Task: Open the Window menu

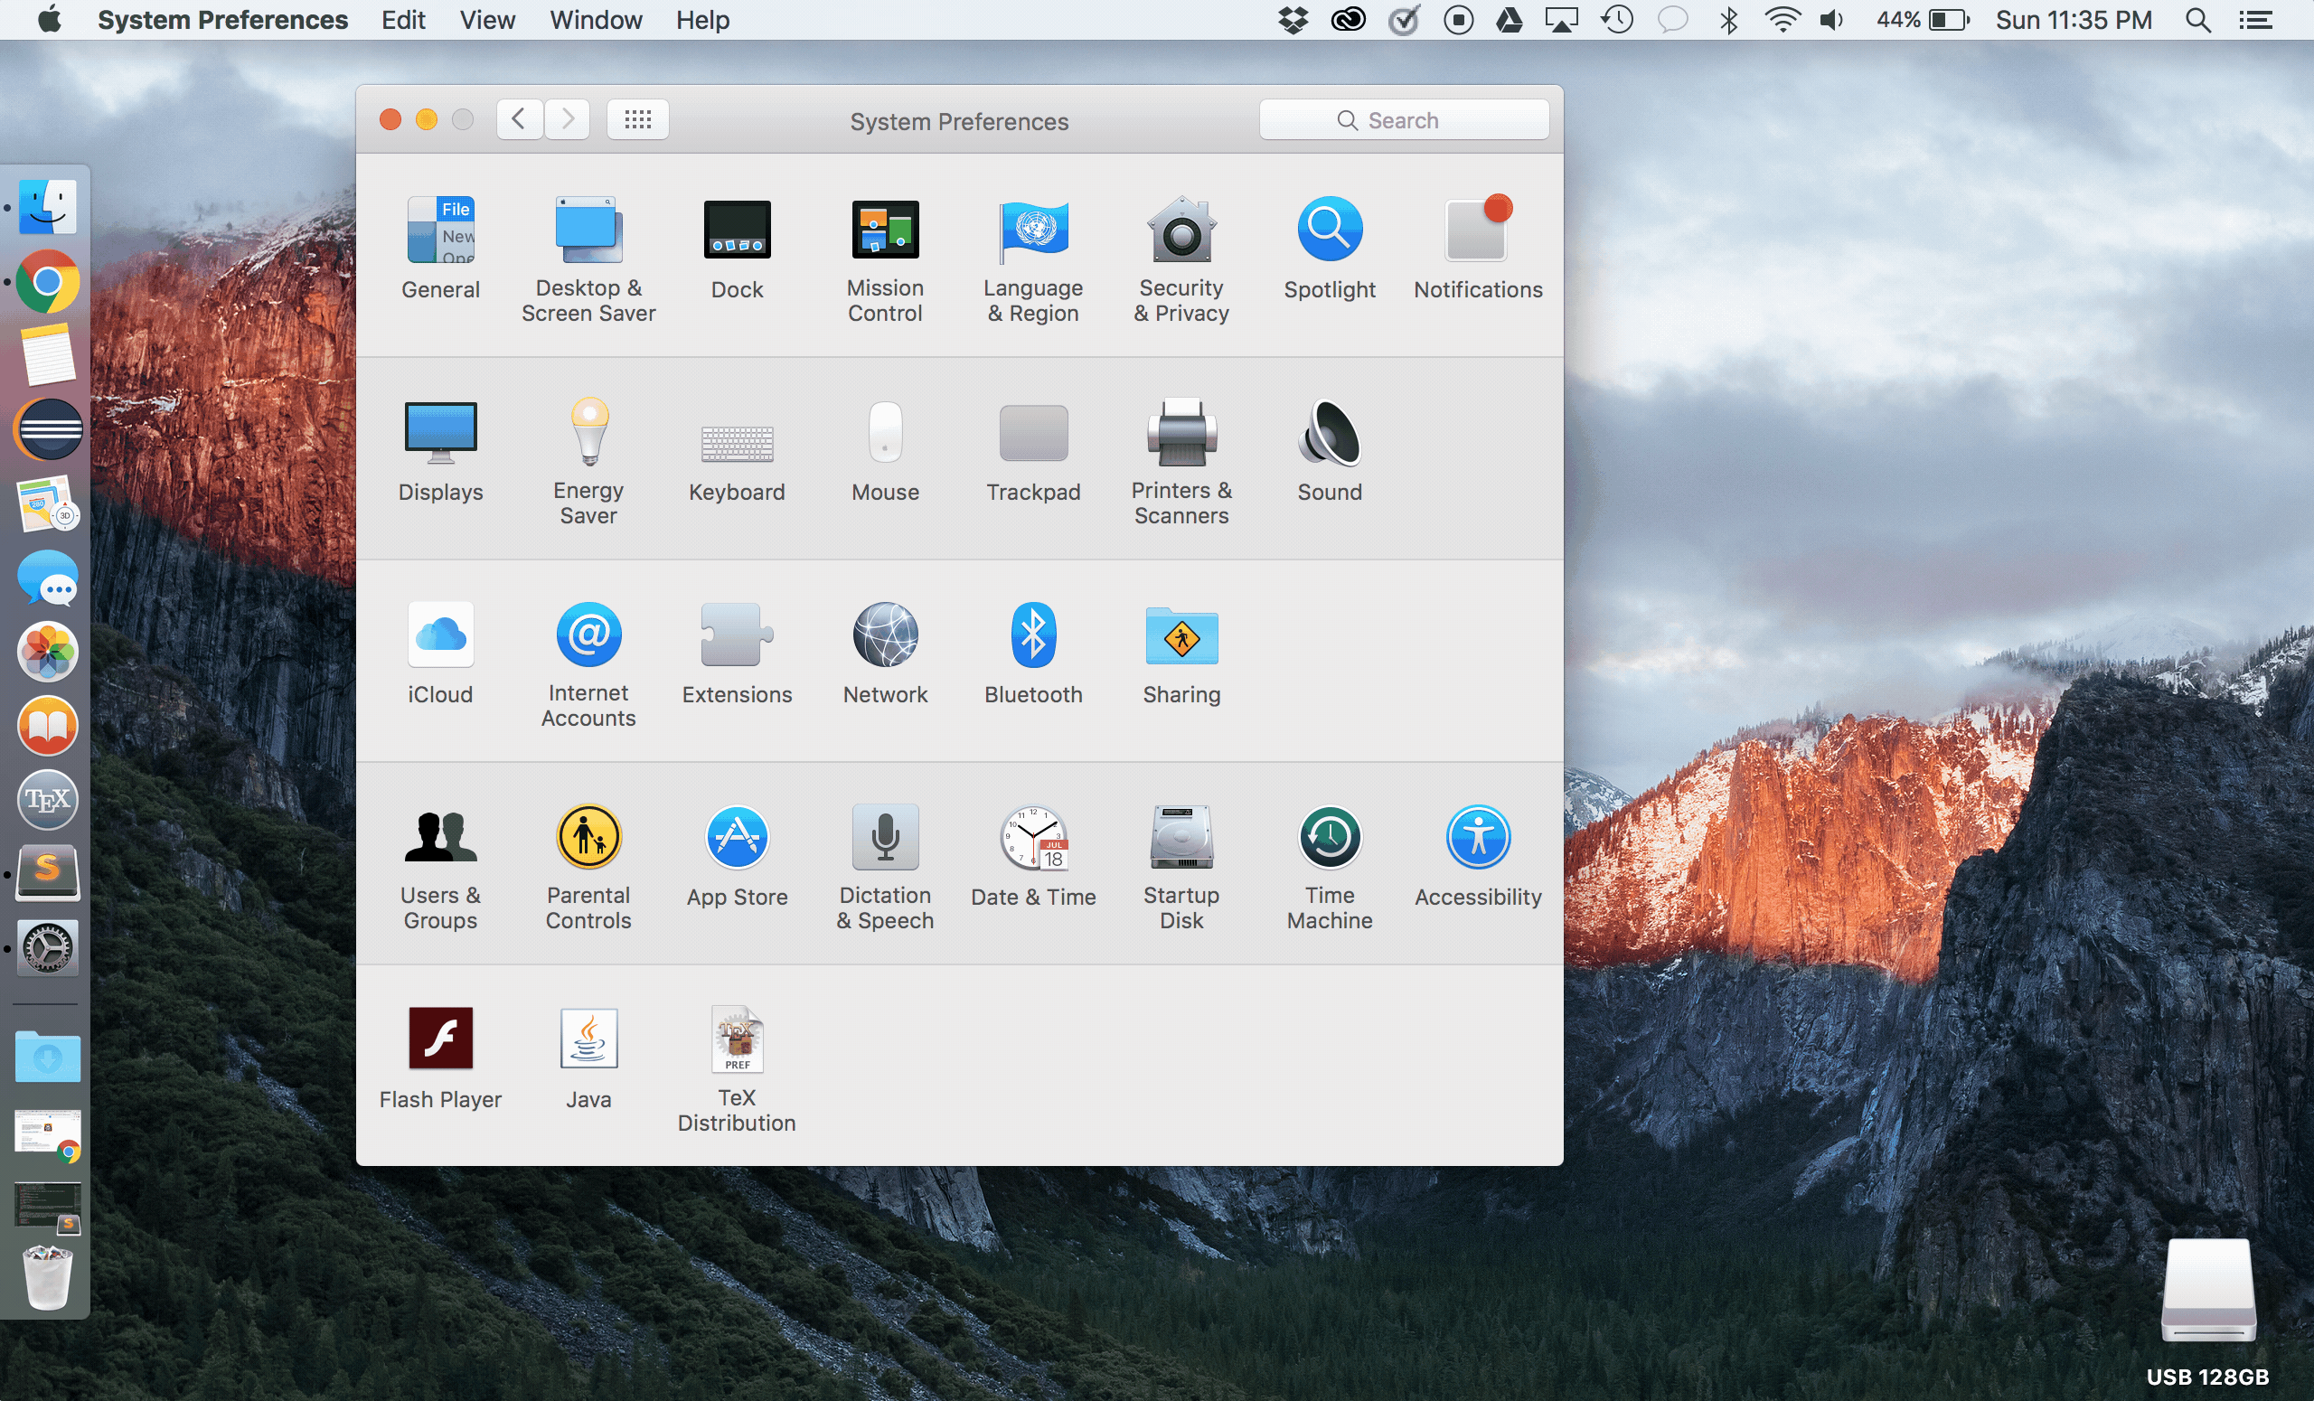Action: 597,20
